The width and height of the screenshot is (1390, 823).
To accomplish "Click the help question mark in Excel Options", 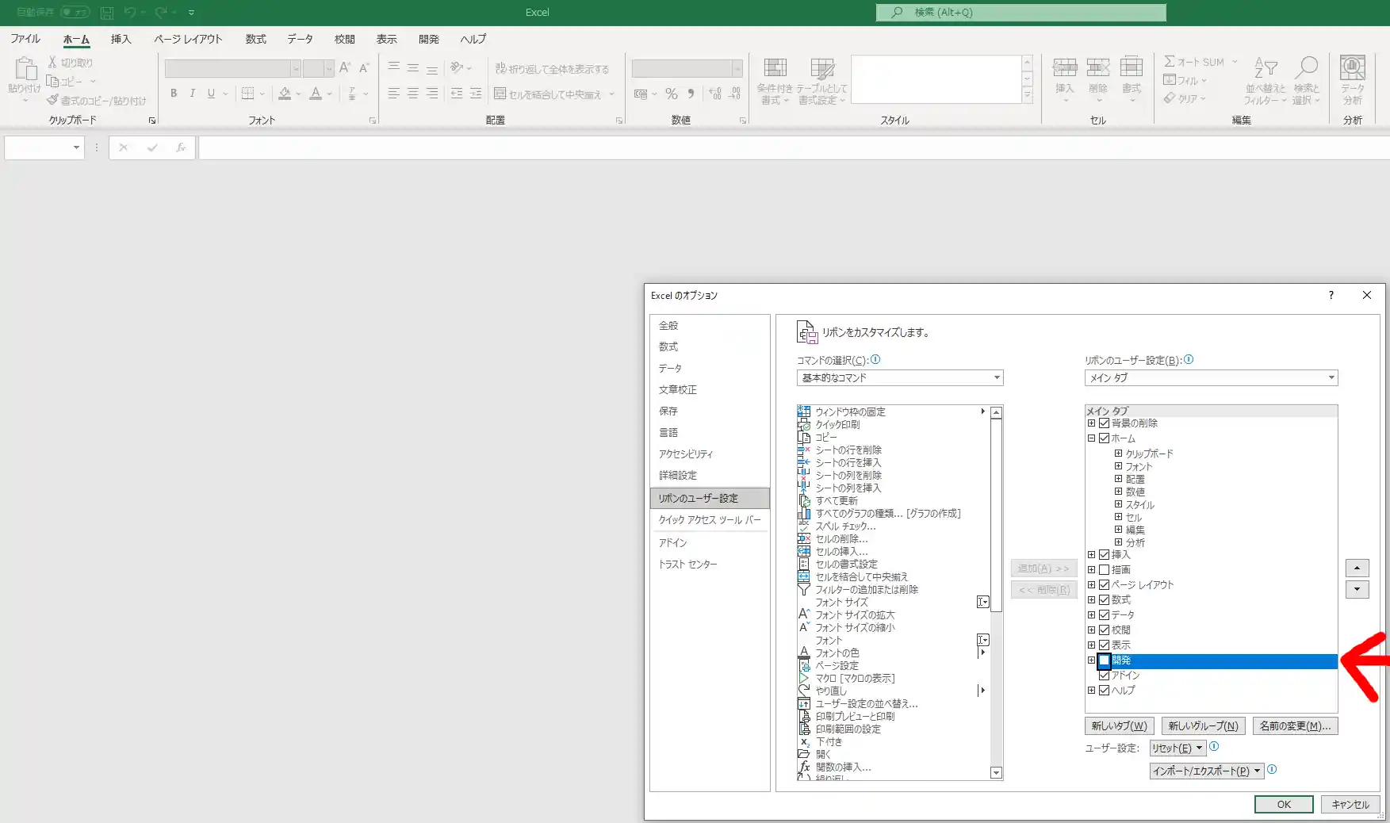I will coord(1331,295).
